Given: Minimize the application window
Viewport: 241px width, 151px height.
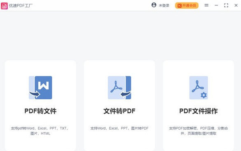Looking at the screenshot, I should click(216, 5).
